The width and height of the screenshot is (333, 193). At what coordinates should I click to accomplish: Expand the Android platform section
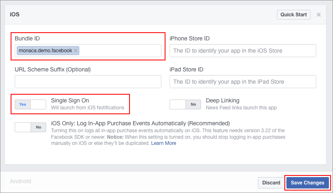[20, 181]
